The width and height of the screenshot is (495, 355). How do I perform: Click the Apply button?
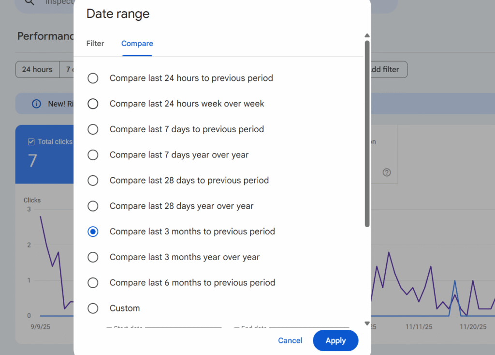[x=335, y=340]
